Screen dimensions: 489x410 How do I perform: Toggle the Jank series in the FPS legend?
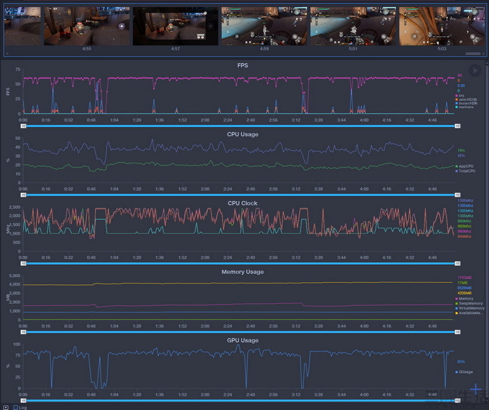466,100
